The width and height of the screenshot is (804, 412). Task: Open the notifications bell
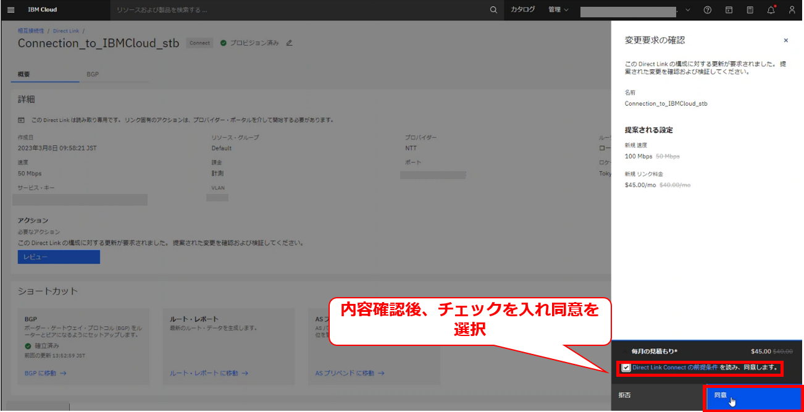click(x=771, y=10)
